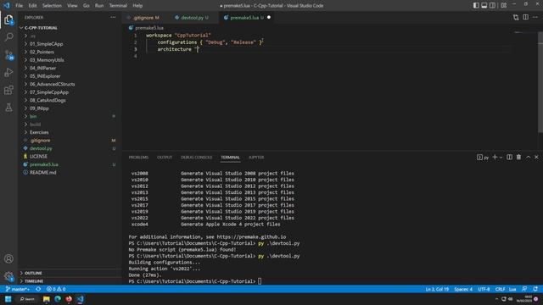Expand the 03_MemoryUtils folder

pos(70,60)
